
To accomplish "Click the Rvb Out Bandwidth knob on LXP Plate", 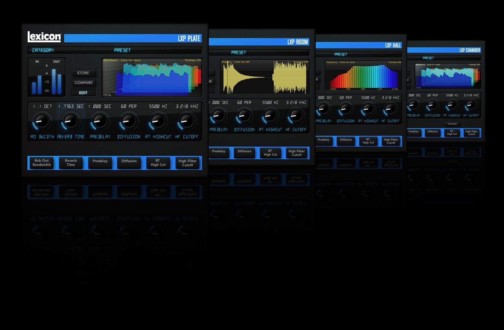I will (41, 121).
